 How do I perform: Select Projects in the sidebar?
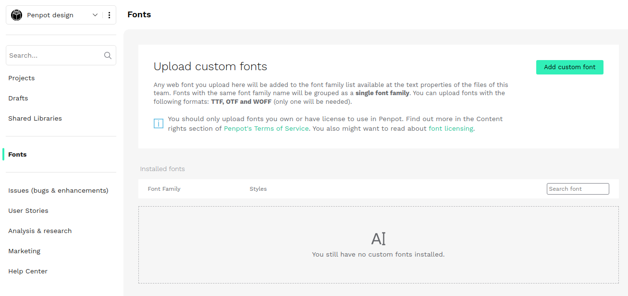tap(22, 78)
